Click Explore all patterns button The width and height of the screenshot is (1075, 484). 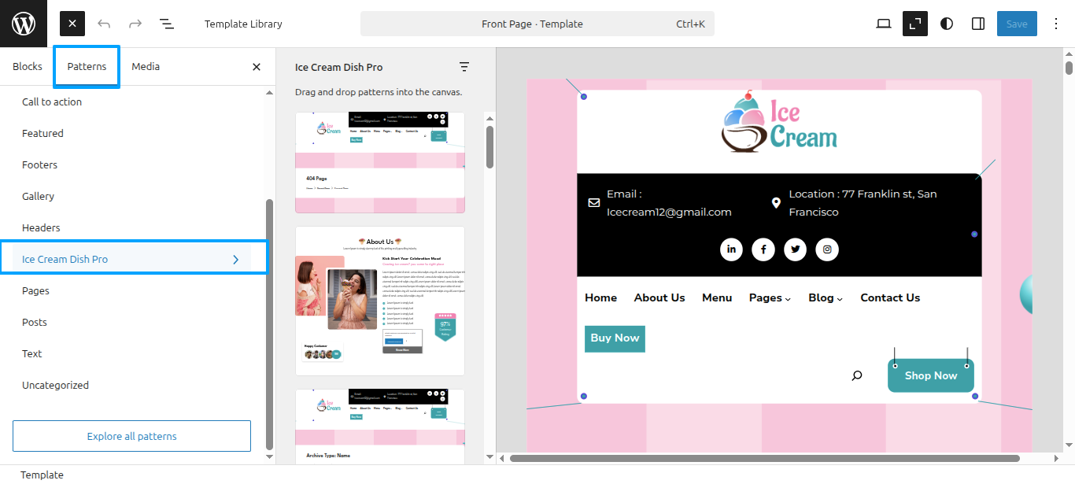[x=131, y=436]
